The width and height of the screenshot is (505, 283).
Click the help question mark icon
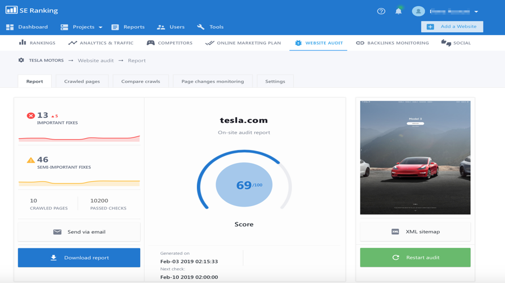pos(381,11)
